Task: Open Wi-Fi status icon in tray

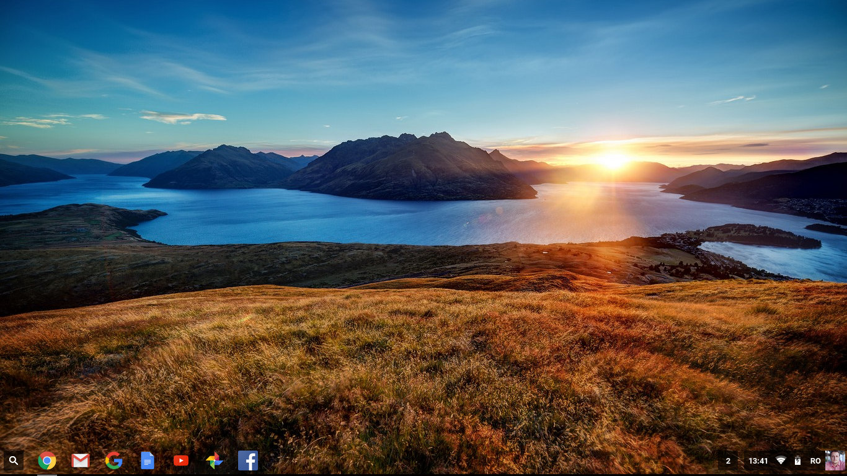Action: [781, 461]
